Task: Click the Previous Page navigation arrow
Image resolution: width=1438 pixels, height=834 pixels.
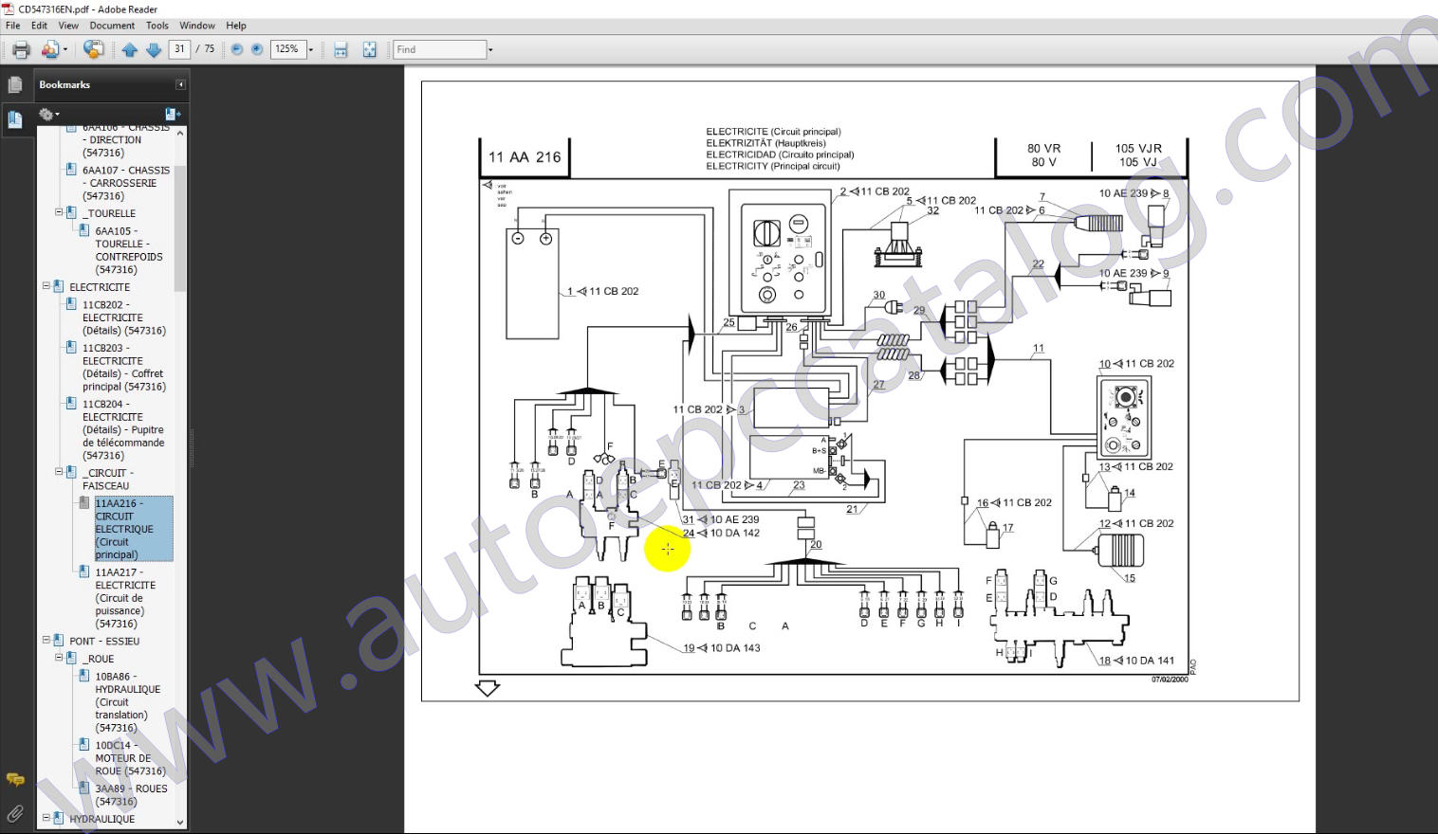Action: (x=130, y=49)
